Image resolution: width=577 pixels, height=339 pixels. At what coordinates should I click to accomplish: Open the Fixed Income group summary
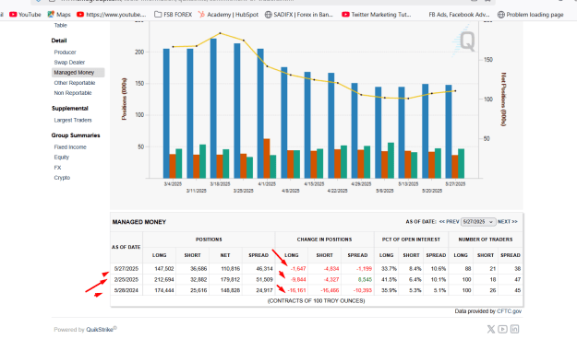pos(70,146)
